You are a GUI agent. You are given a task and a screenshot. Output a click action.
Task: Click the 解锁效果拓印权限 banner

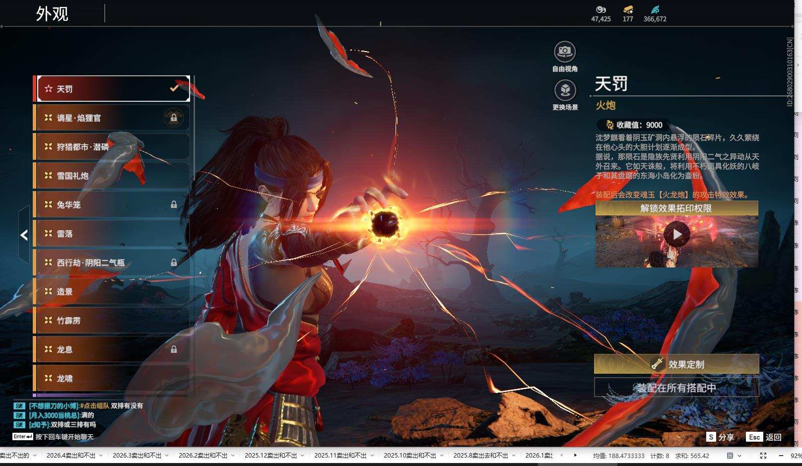click(x=676, y=208)
